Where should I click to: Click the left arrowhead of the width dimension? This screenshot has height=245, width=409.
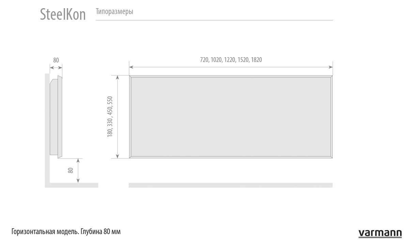click(x=131, y=67)
